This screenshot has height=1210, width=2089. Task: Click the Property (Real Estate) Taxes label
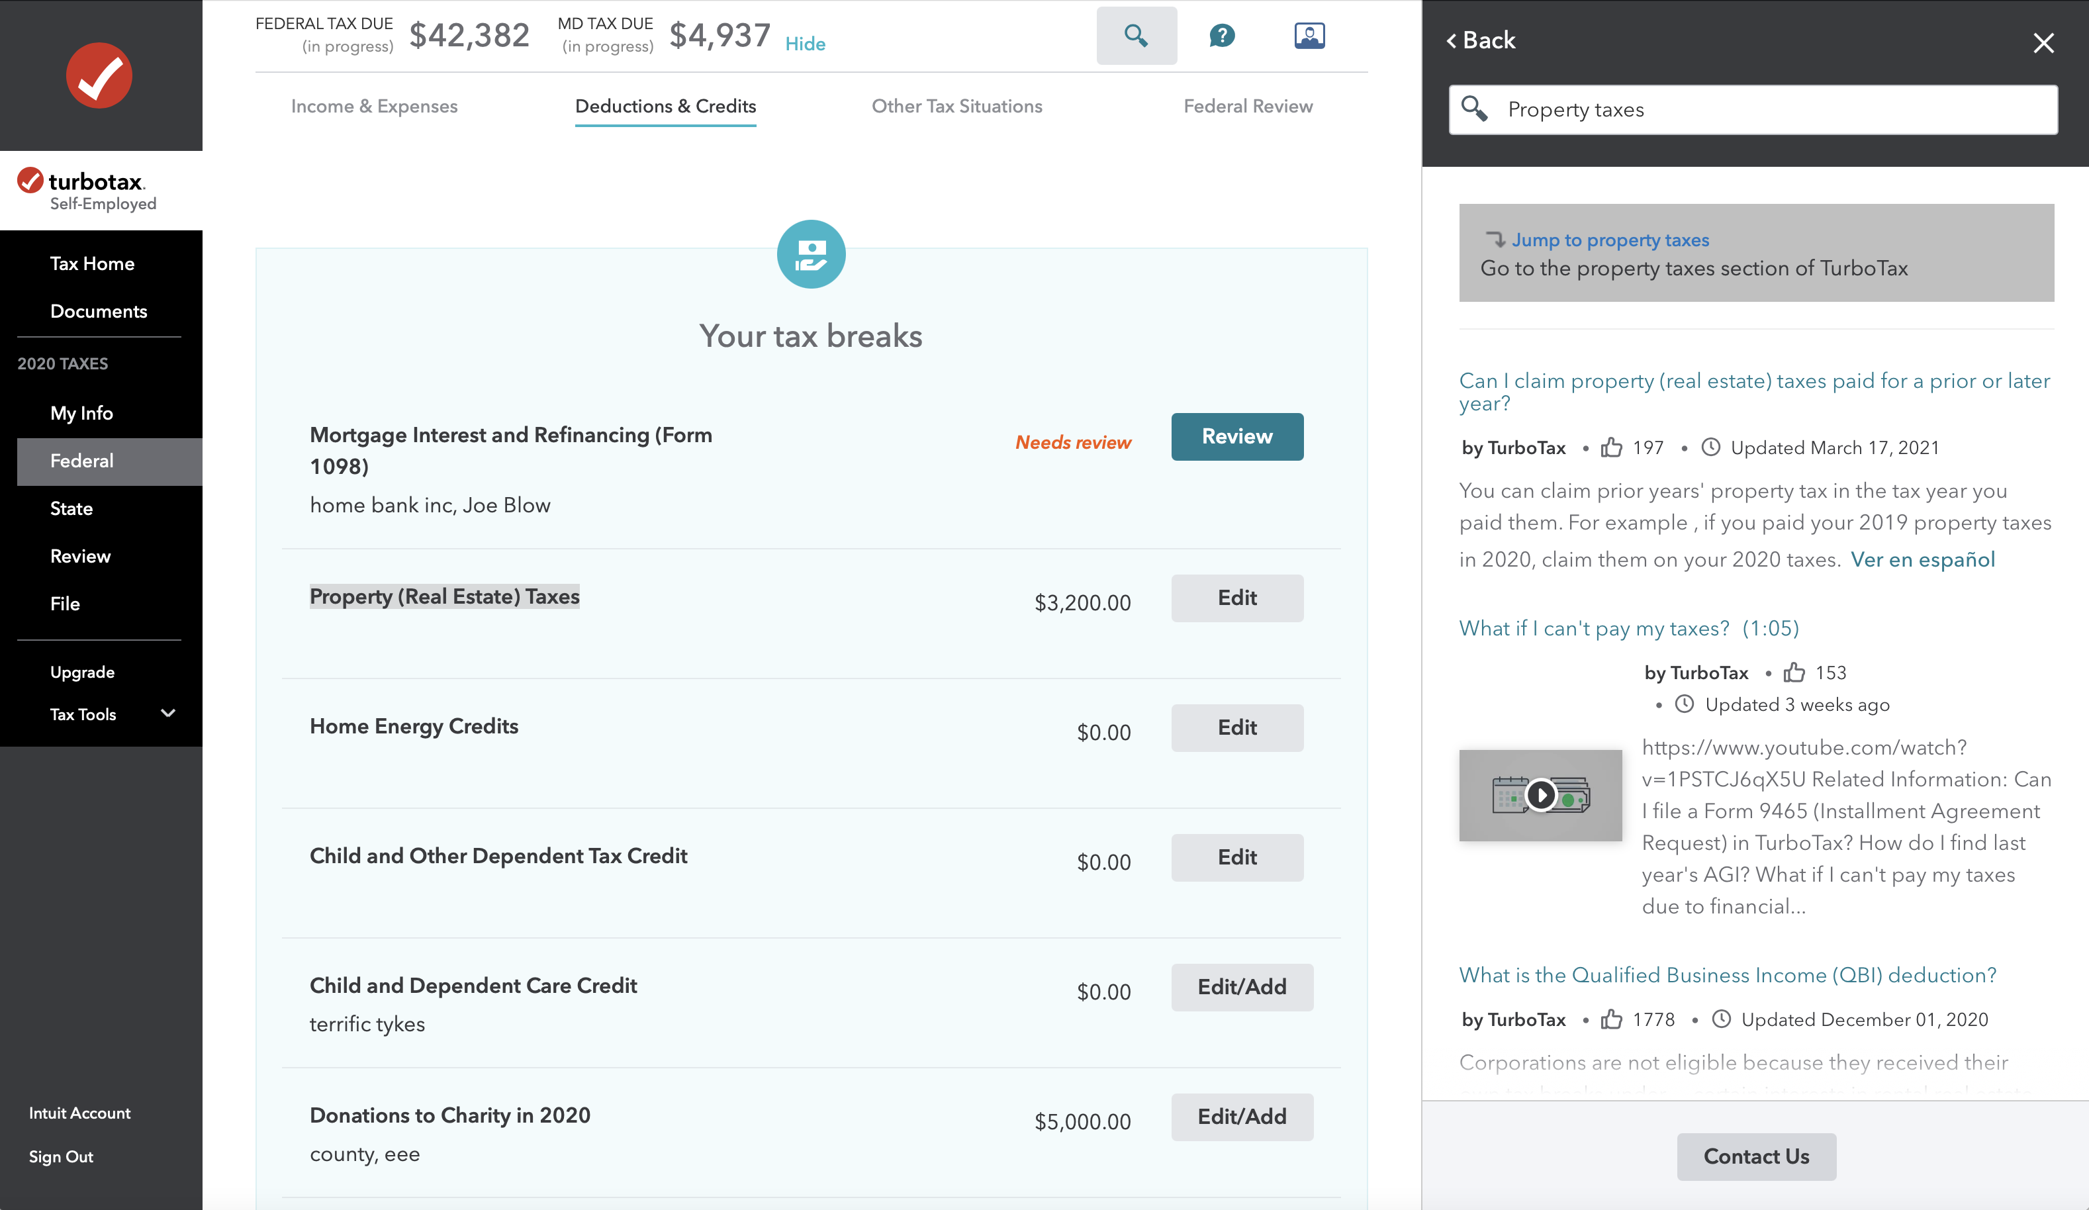pyautogui.click(x=444, y=596)
